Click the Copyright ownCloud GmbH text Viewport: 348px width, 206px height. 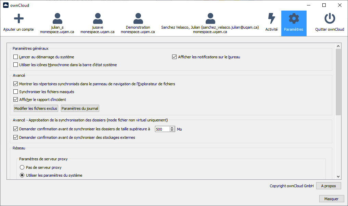[x=292, y=186]
